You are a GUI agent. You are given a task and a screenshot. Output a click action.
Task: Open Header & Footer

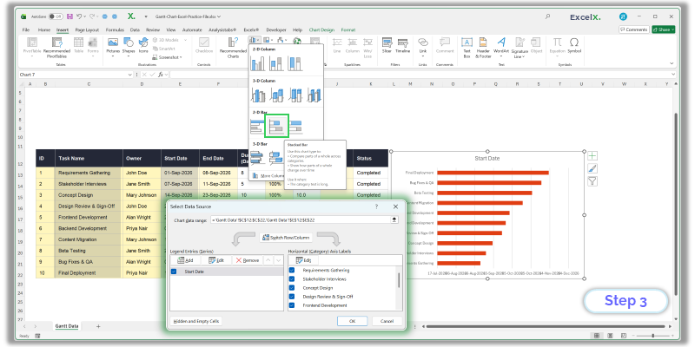[x=483, y=48]
